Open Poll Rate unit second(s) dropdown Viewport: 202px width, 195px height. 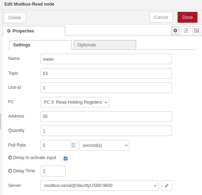104,145
